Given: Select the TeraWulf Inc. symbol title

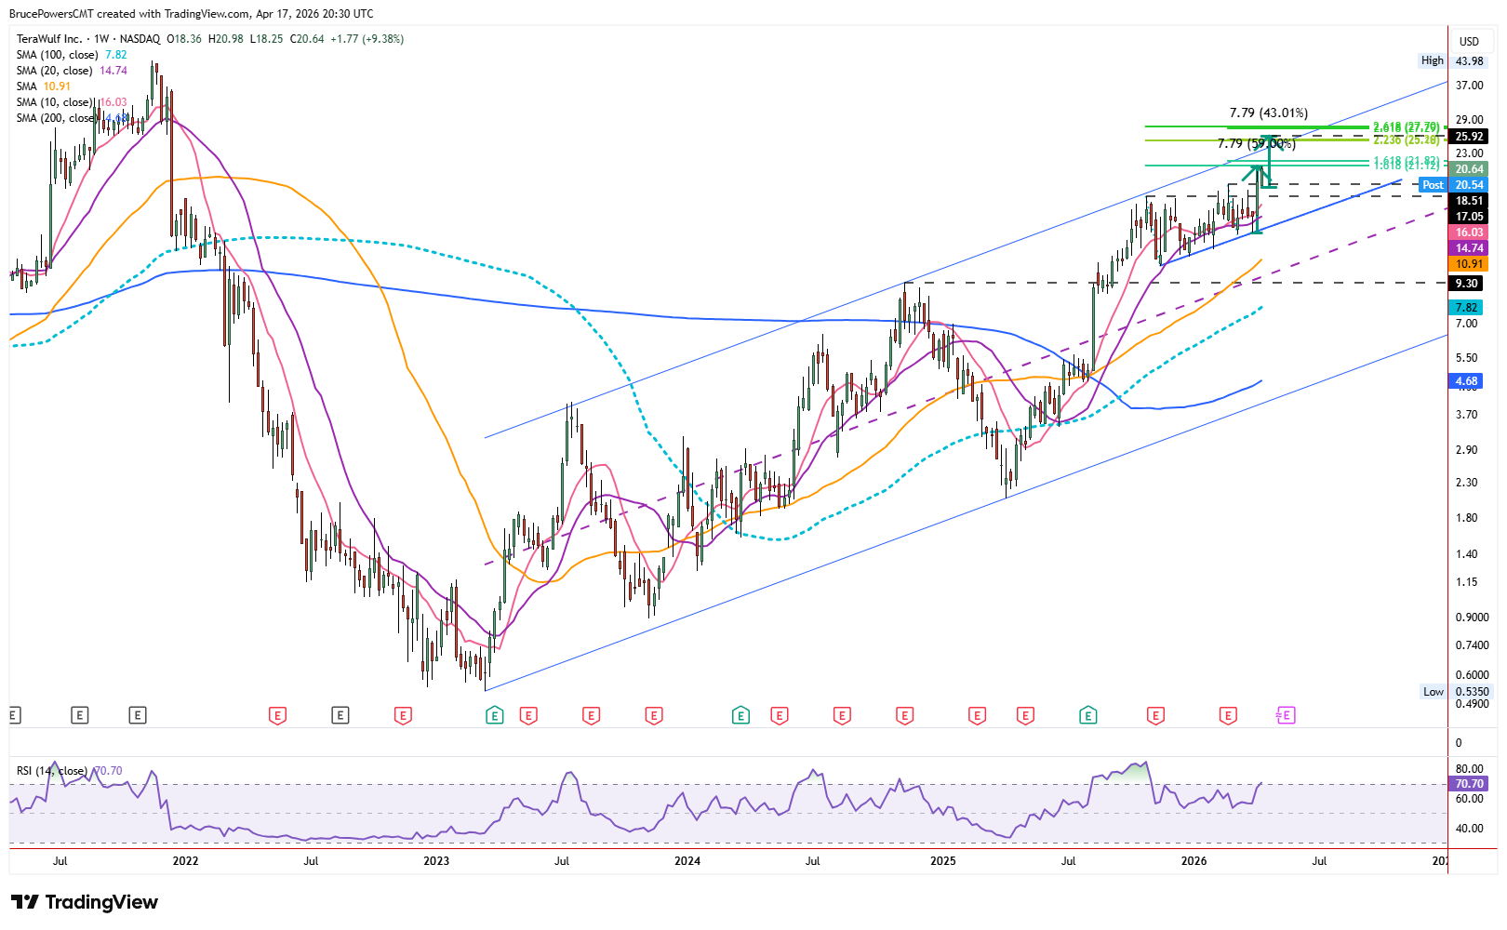Looking at the screenshot, I should [x=49, y=39].
